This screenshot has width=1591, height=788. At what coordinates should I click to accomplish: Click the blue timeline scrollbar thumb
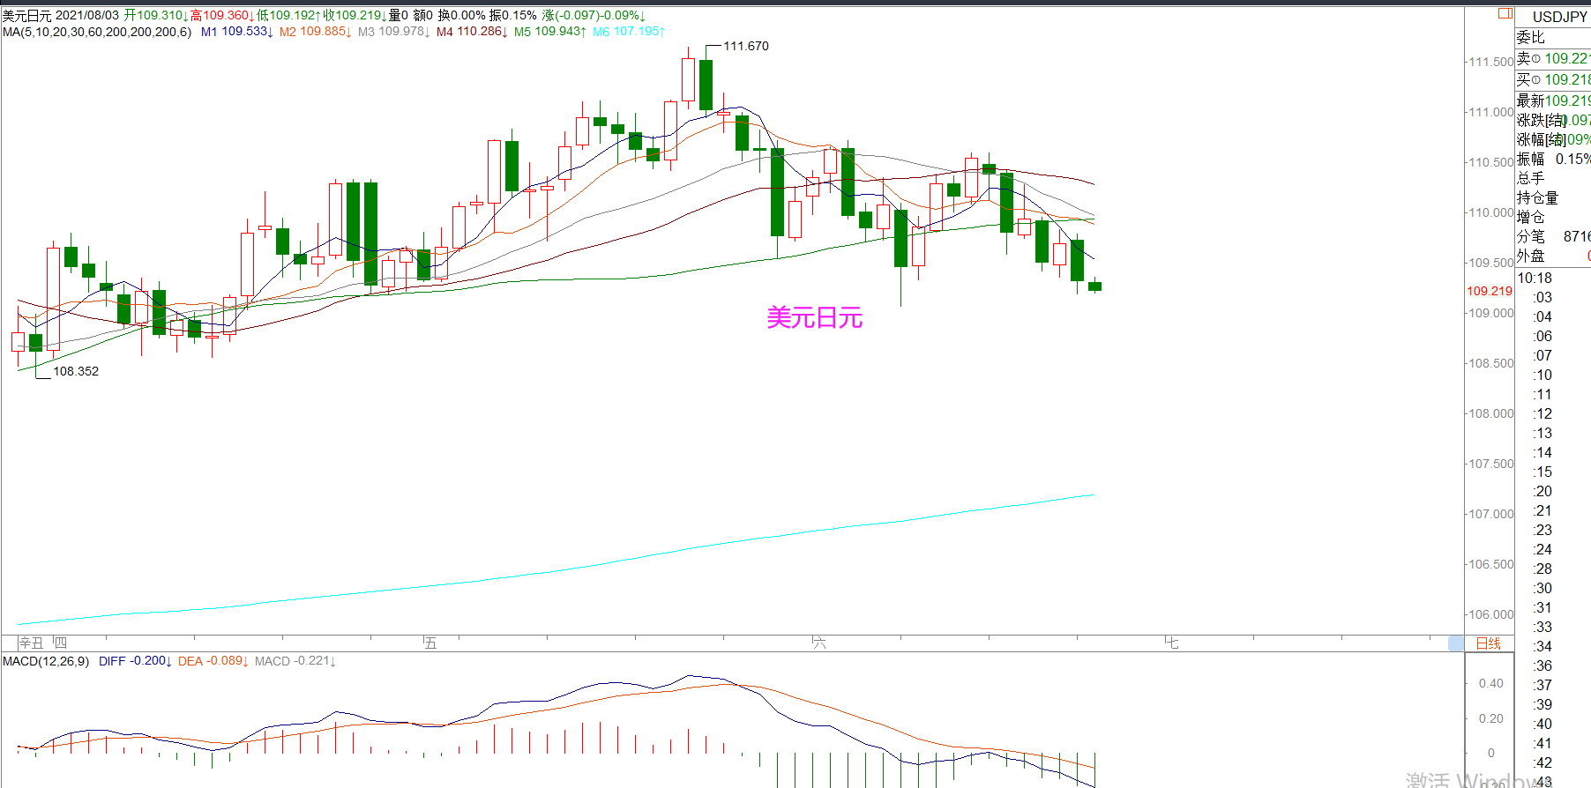(1456, 643)
